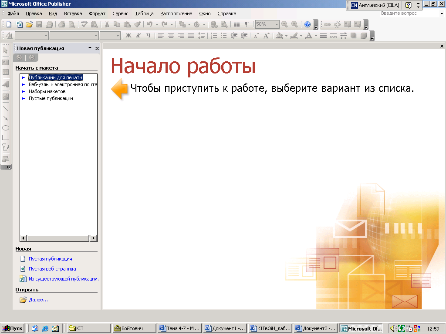Toggle special characters pilcrow icon
The height and width of the screenshot is (334, 446).
point(247,24)
